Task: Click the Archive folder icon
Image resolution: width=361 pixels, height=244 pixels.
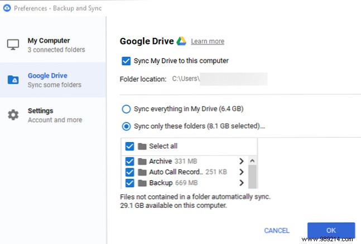Action: pos(142,162)
